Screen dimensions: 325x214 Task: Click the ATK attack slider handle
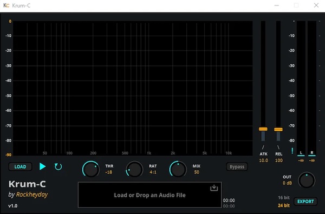263,129
